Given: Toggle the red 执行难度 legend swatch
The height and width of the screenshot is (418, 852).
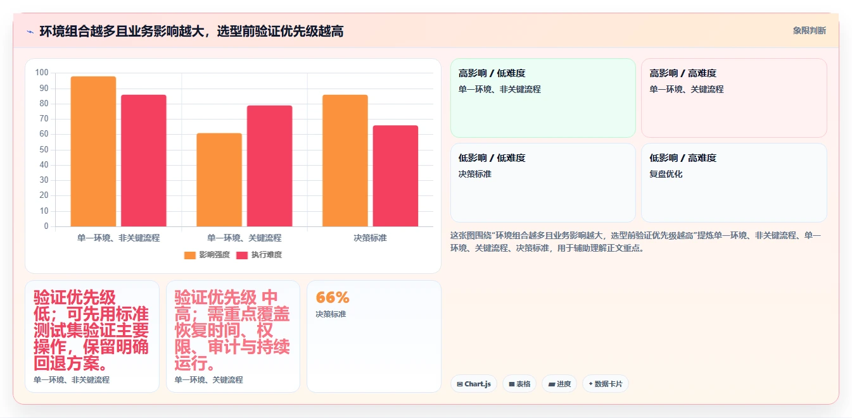Looking at the screenshot, I should coord(242,255).
